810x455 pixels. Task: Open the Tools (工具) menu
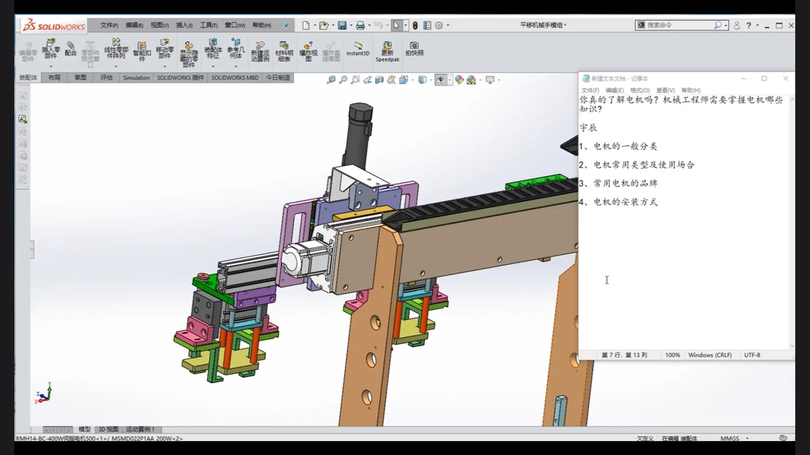click(x=208, y=25)
